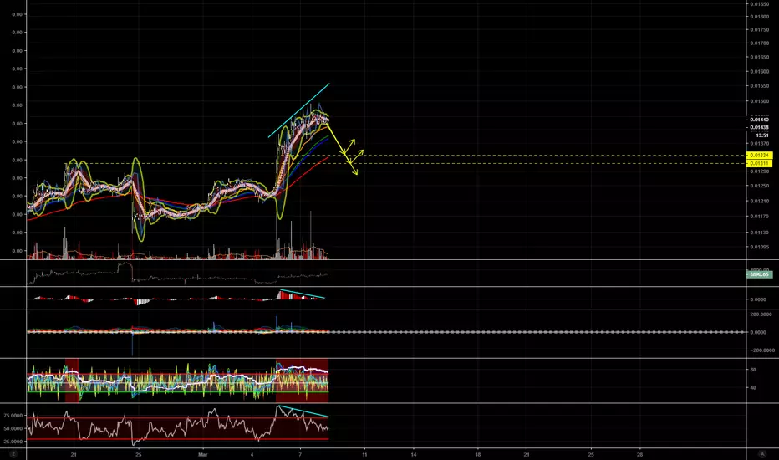Select the yellow 0.01334 price label
Screen dimensions: 779x460
click(760, 156)
